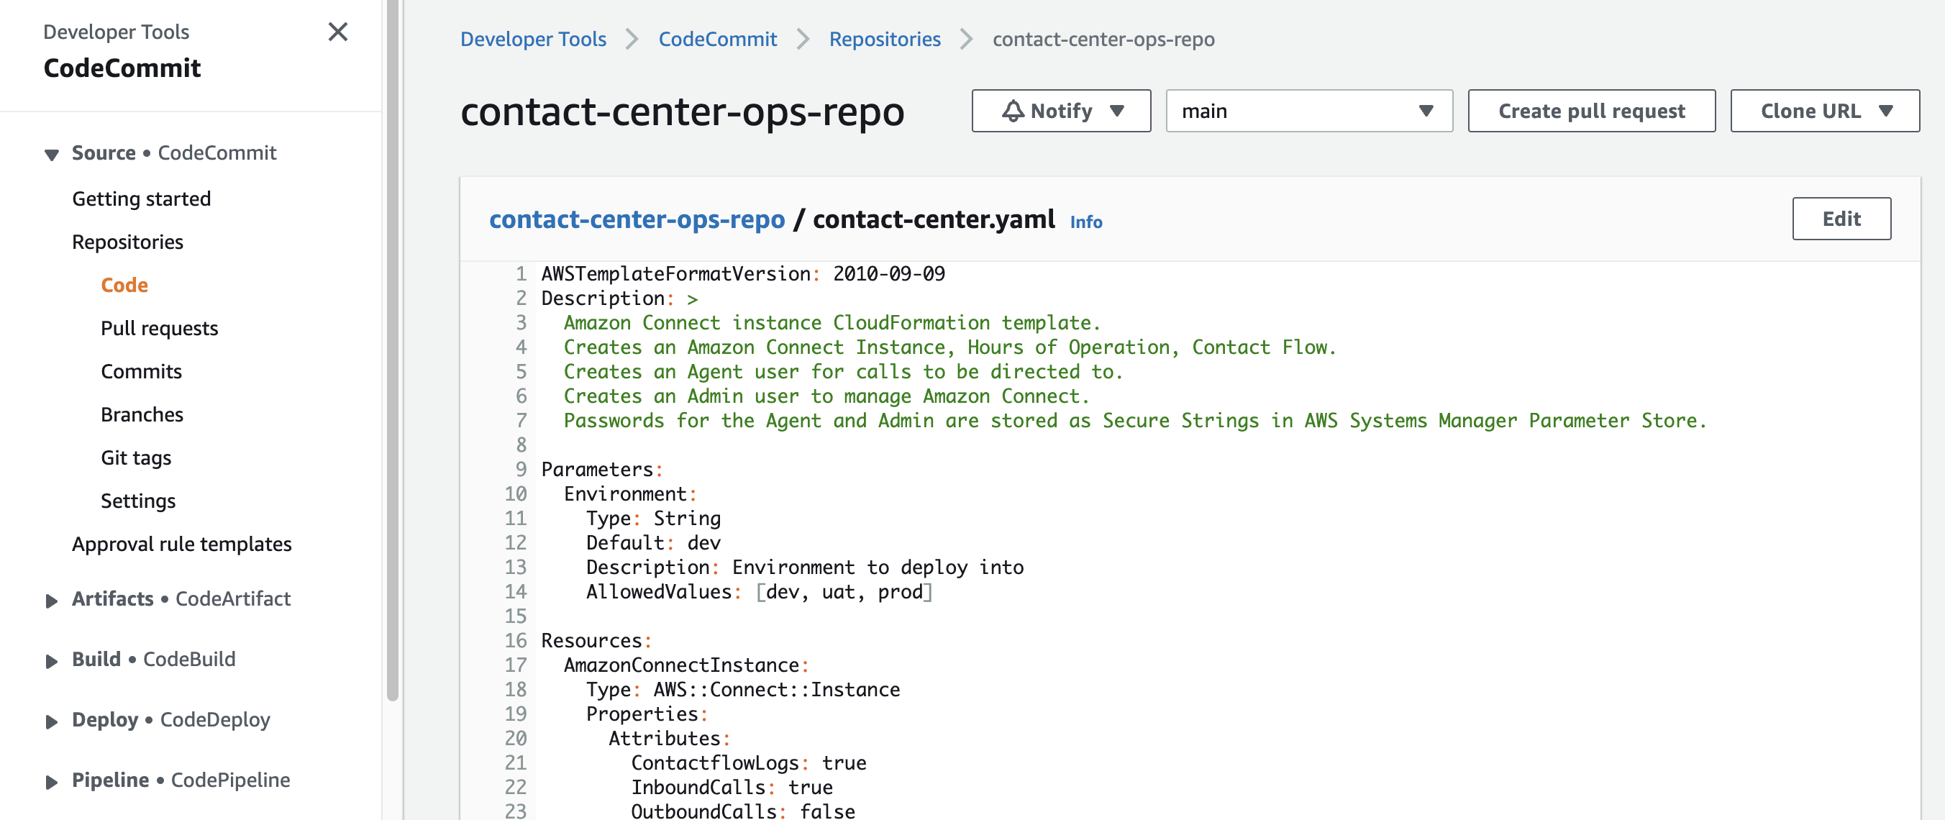The height and width of the screenshot is (820, 1945).
Task: Open the main branch selector dropdown
Action: tap(1308, 111)
